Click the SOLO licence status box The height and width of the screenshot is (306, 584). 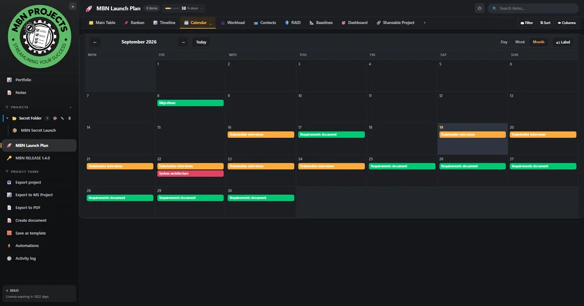tap(39, 293)
